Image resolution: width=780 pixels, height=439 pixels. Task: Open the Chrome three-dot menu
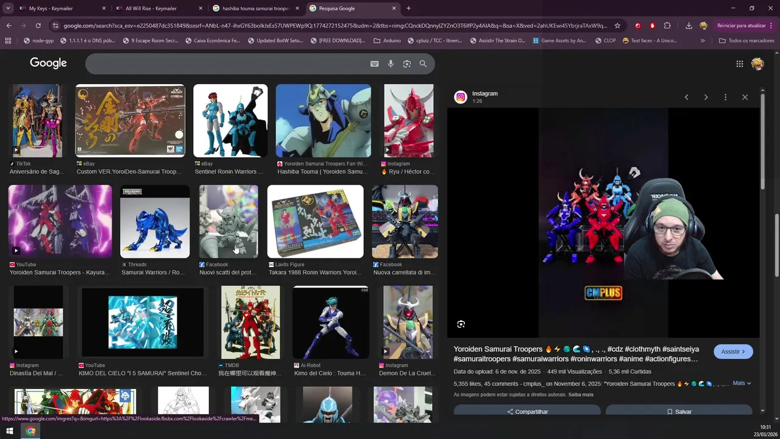pos(772,26)
